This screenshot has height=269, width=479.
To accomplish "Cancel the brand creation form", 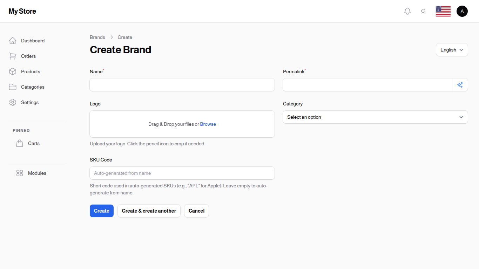I will (196, 211).
